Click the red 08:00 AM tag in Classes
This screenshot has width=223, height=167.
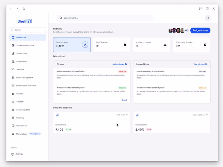tap(122, 72)
